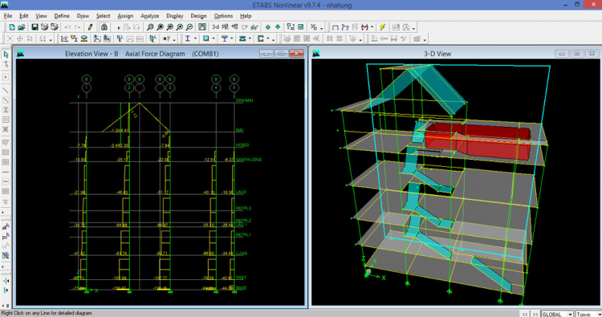Viewport: 602px width, 317px height.
Task: Open the Assign menu
Action: click(x=125, y=16)
